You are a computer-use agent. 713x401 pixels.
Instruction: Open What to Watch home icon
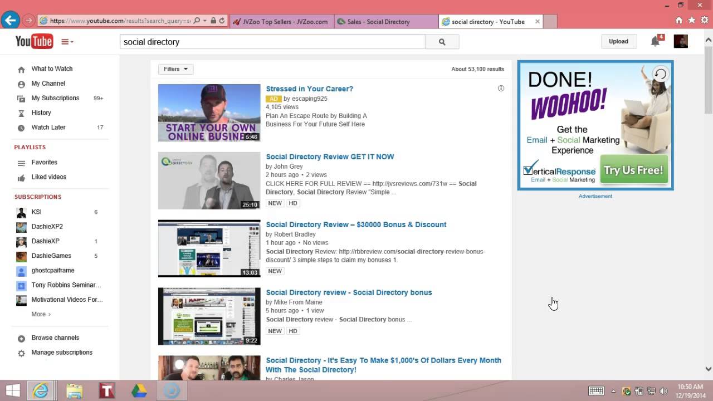[x=21, y=70]
